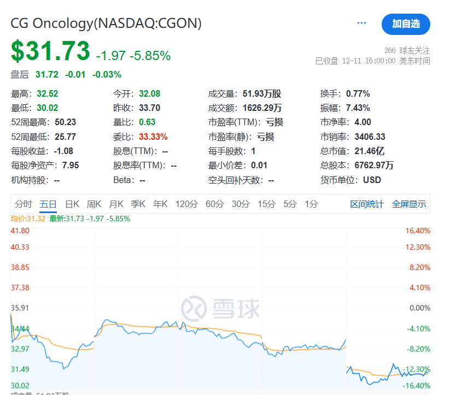This screenshot has width=450, height=395.
Task: Open the 年K yearly candlestick tab
Action: (160, 204)
